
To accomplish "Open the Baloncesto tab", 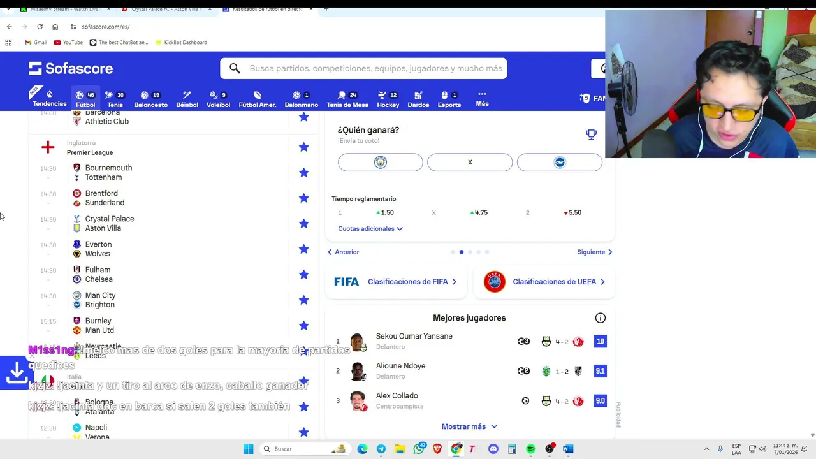I will tap(150, 99).
